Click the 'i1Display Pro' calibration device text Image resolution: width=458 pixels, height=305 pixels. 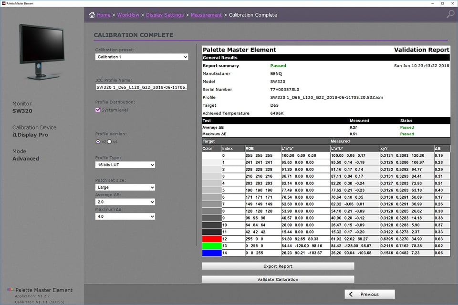tap(30, 135)
